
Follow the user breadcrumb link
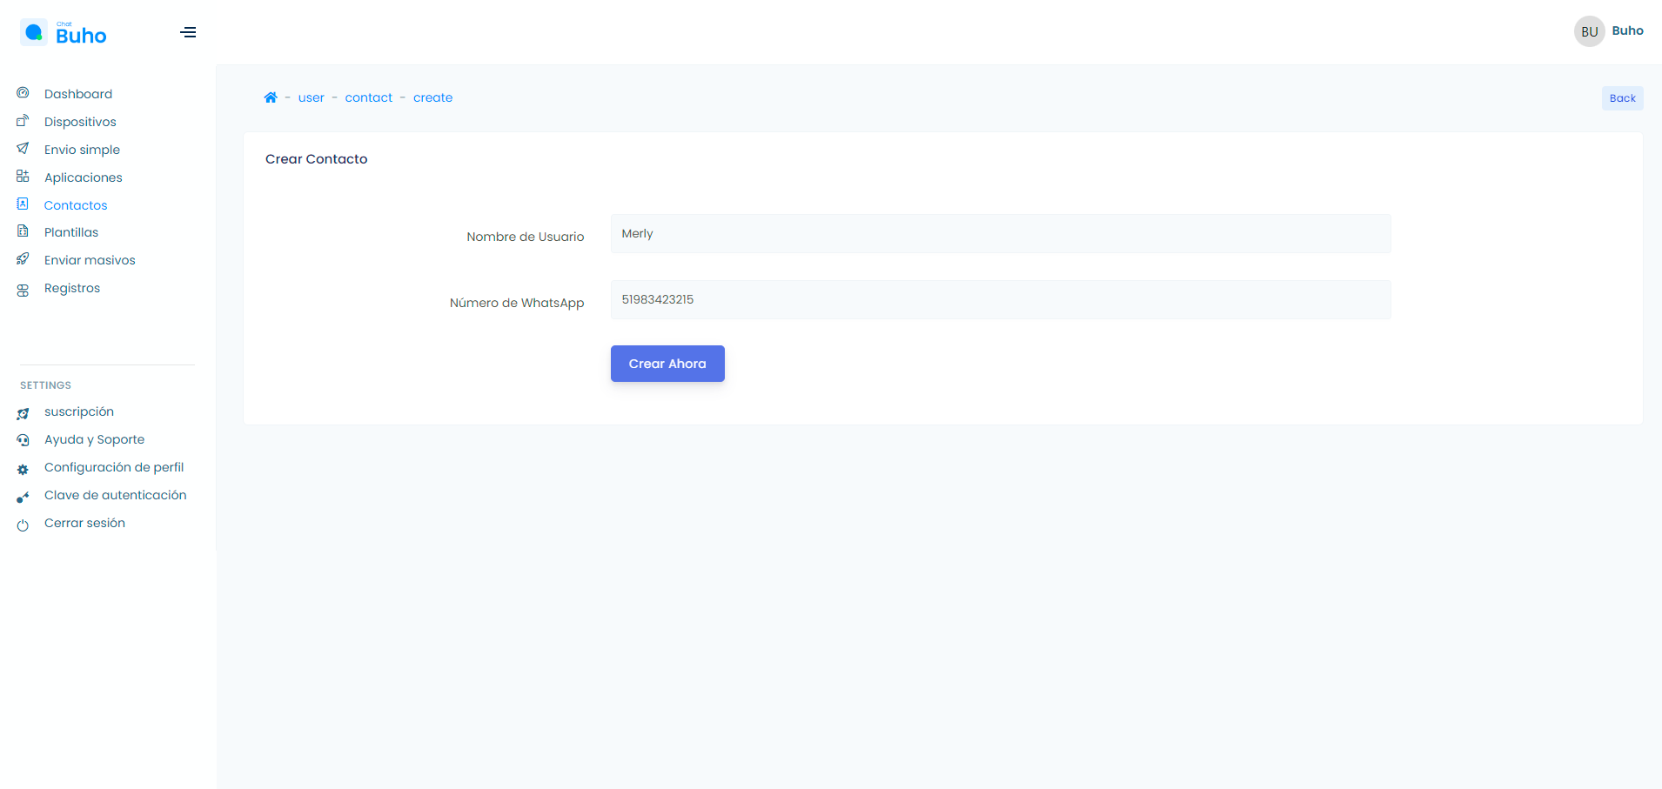coord(311,97)
